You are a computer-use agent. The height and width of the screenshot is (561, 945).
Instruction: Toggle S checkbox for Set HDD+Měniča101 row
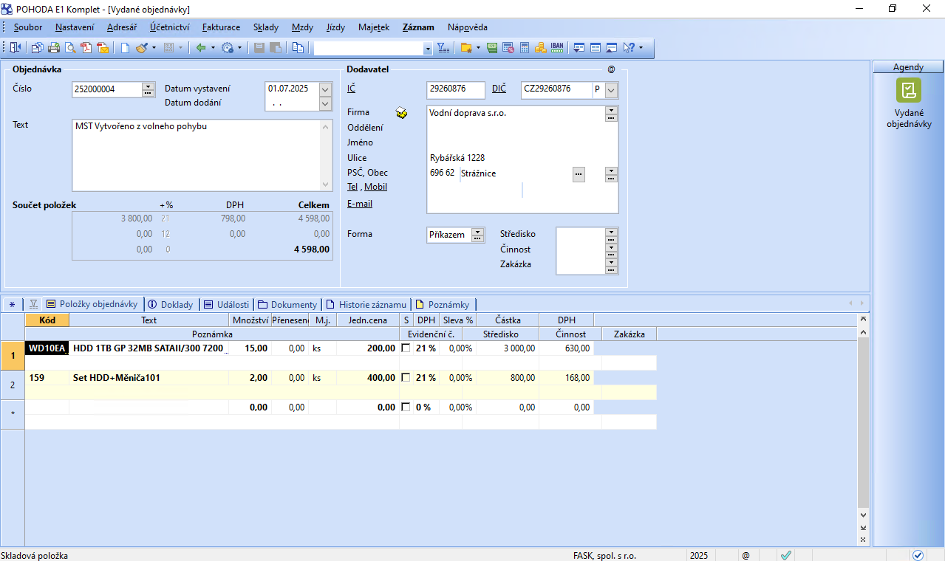point(406,378)
